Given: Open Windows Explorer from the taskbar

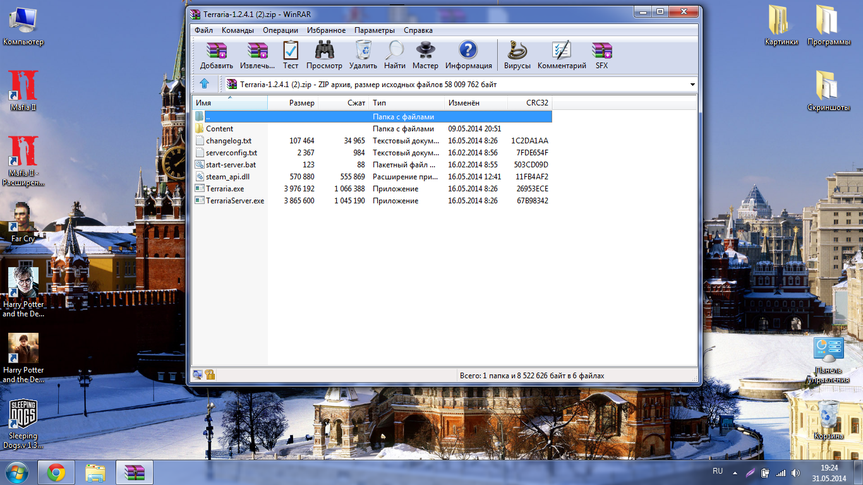Looking at the screenshot, I should (x=95, y=472).
